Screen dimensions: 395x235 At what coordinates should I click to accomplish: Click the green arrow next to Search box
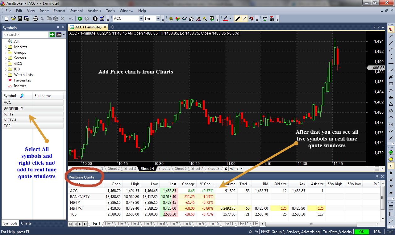pos(52,35)
